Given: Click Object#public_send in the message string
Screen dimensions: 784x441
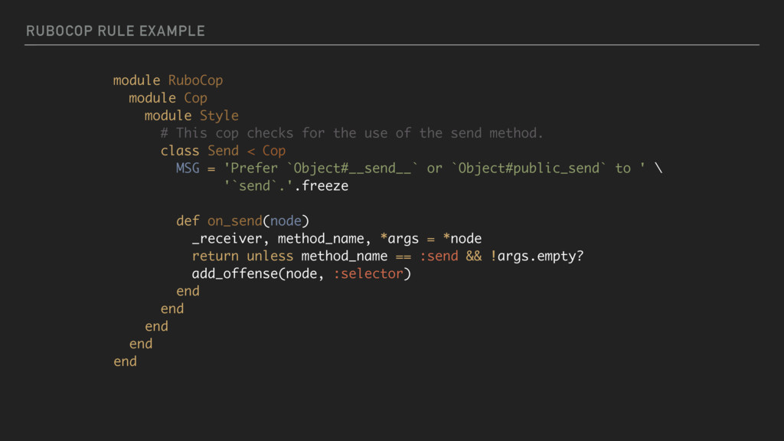Looking at the screenshot, I should click(x=528, y=168).
